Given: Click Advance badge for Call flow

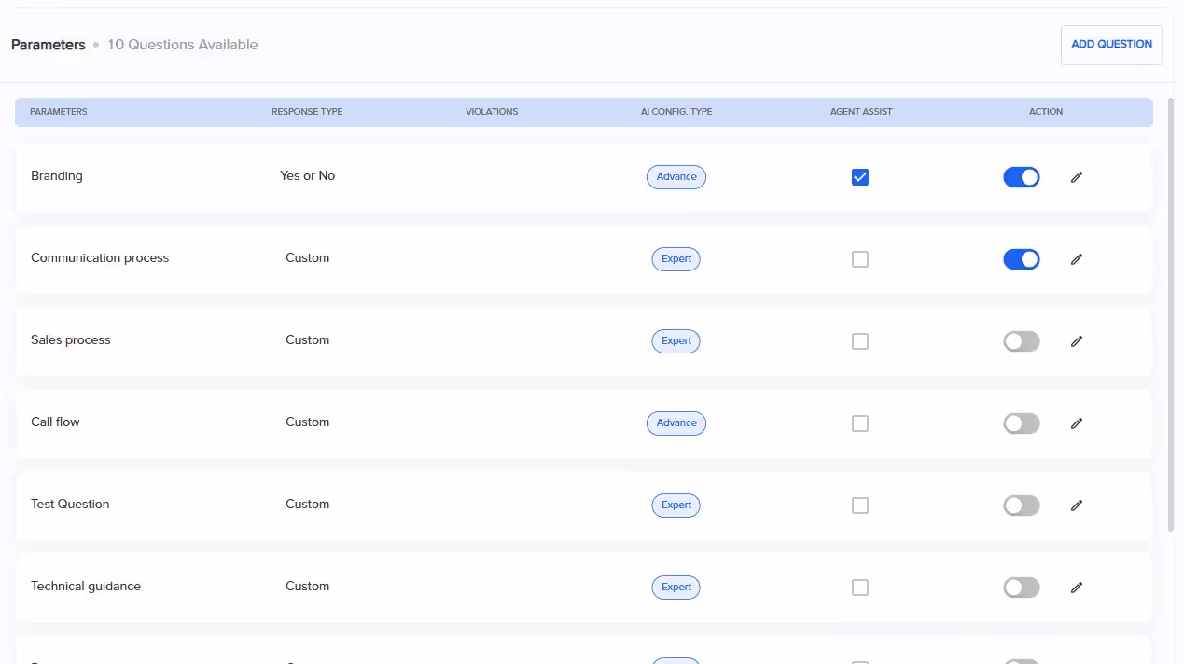Looking at the screenshot, I should [676, 423].
